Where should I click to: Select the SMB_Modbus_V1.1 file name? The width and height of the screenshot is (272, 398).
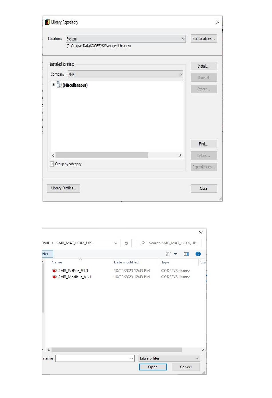tap(75, 277)
